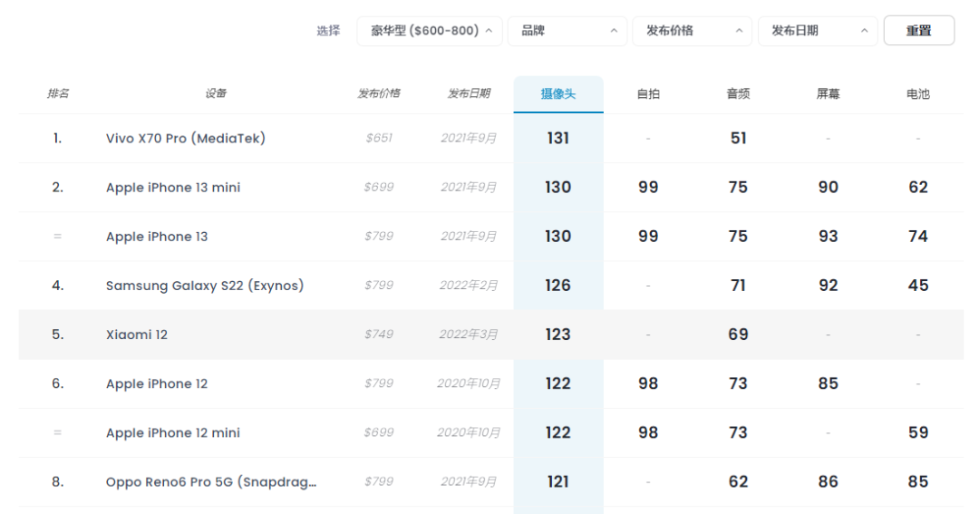Open the 豪华型 ($600-800) segment dropdown
Viewport: 979px width, 514px height.
click(430, 31)
